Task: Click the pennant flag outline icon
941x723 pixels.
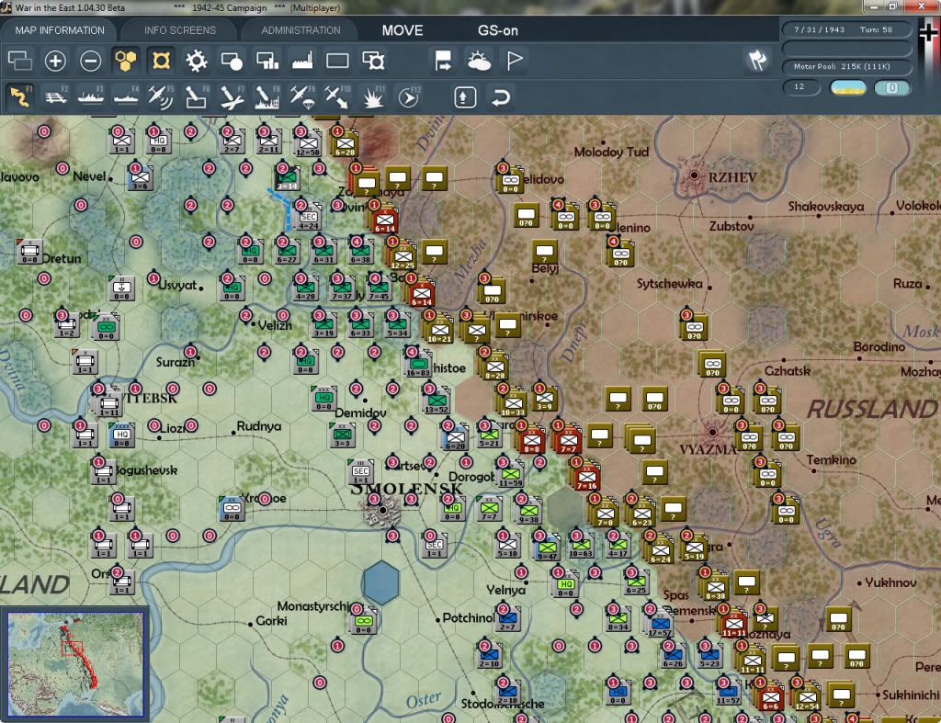Action: click(x=515, y=61)
